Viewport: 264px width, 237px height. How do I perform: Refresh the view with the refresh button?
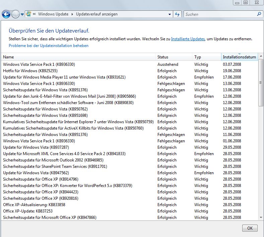[x=177, y=14]
